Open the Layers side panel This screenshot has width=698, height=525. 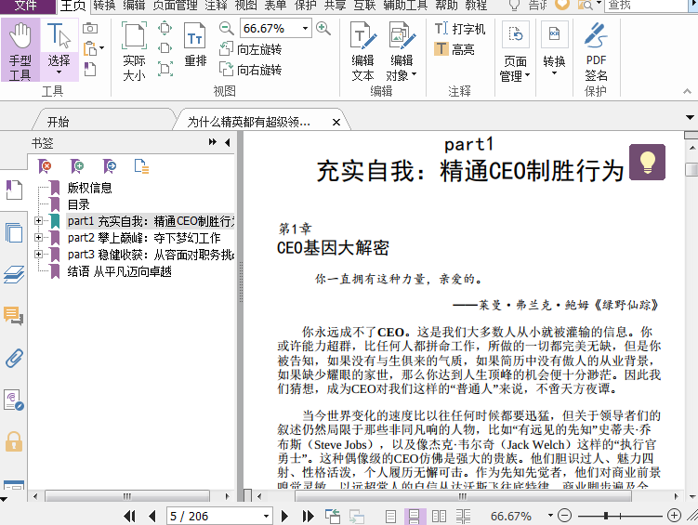(14, 274)
